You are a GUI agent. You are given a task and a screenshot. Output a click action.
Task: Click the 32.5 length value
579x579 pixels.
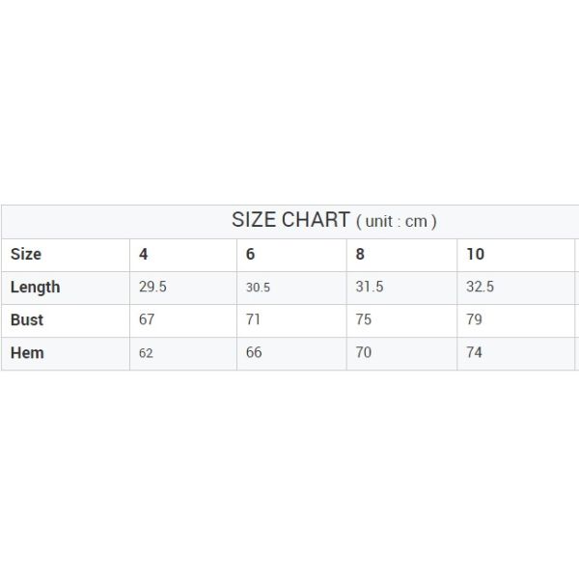481,287
